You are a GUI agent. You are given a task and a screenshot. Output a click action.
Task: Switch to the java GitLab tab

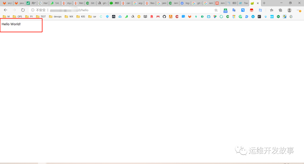pyautogui.click(x=19, y=3)
